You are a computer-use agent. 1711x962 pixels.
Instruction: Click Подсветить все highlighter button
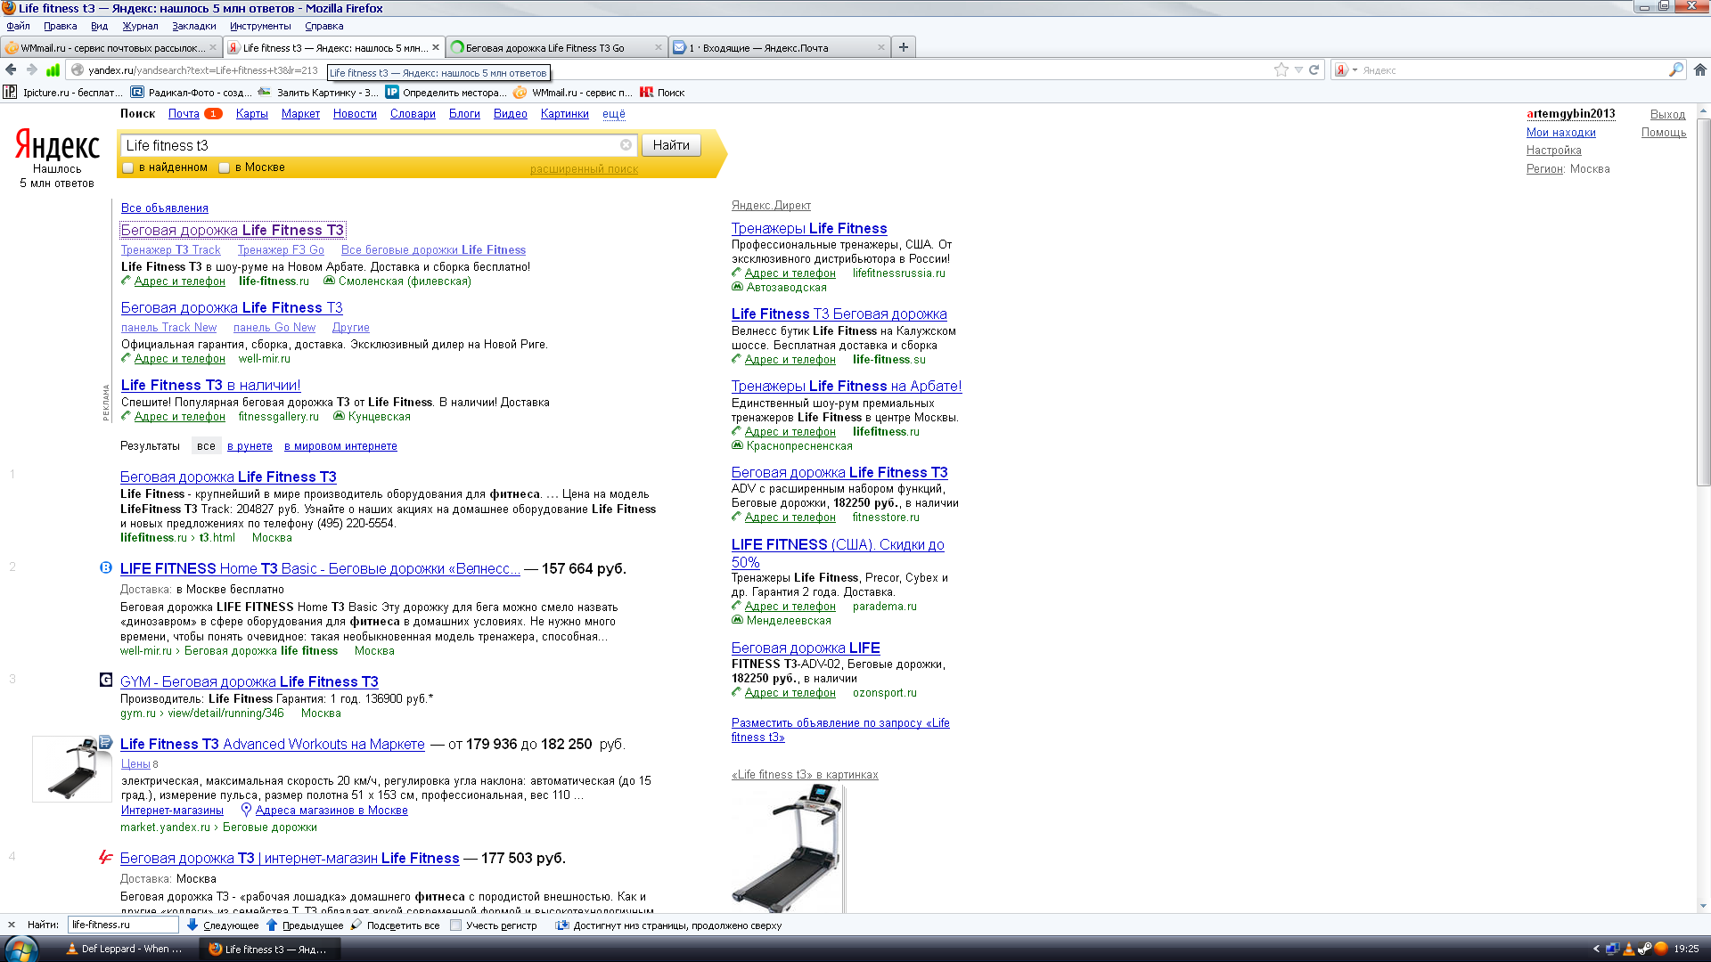(395, 925)
